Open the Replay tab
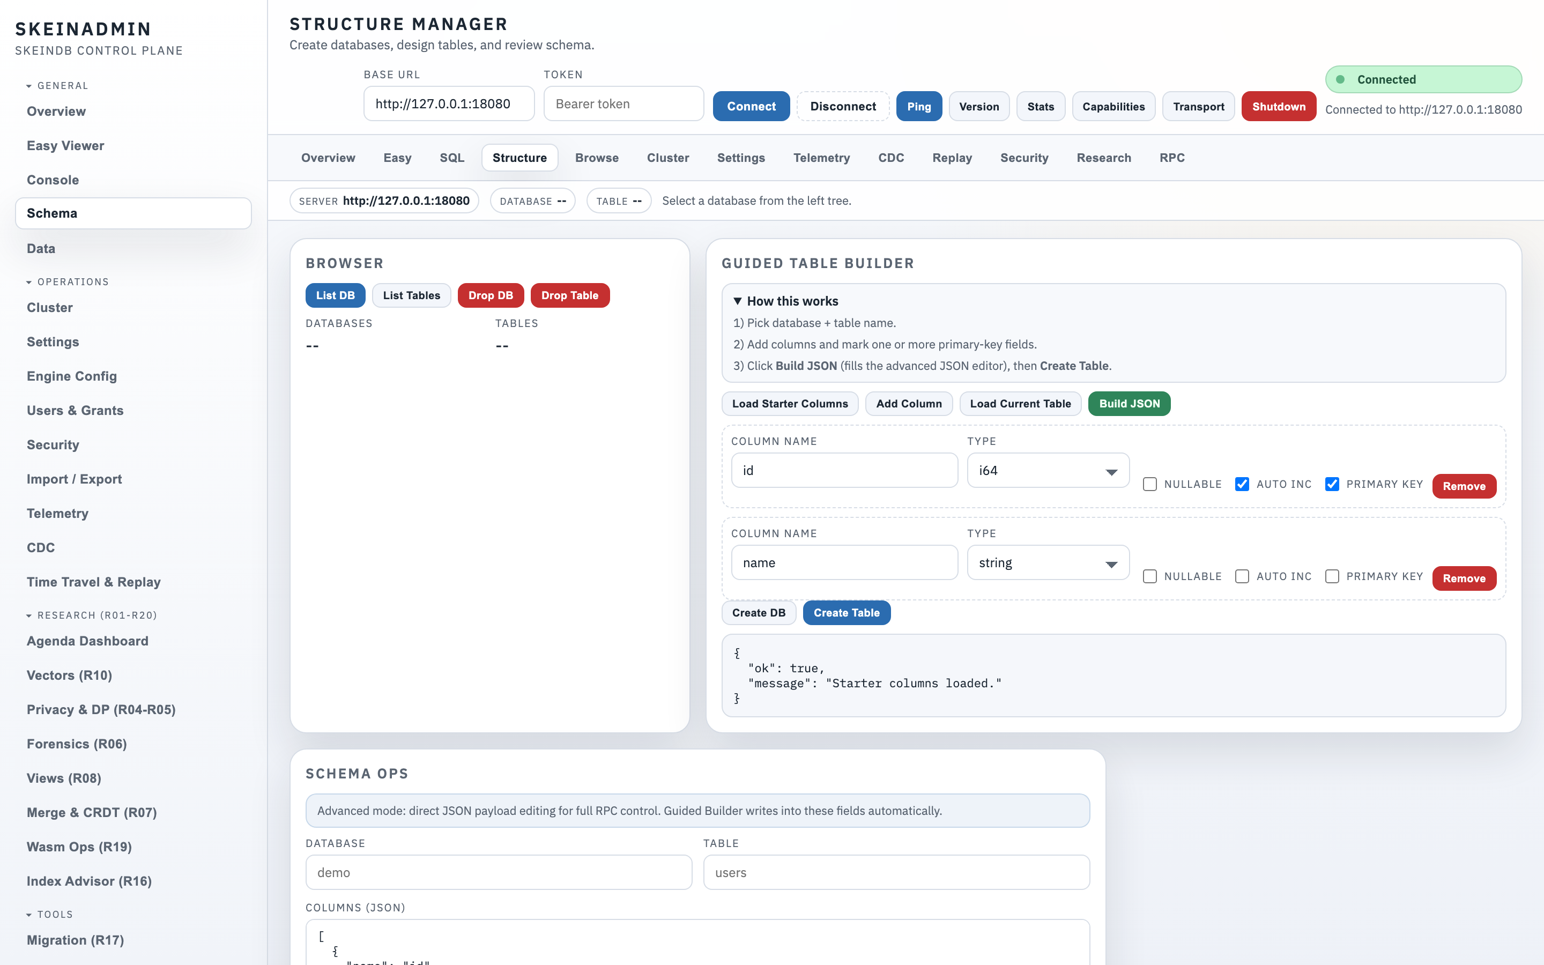 (952, 158)
